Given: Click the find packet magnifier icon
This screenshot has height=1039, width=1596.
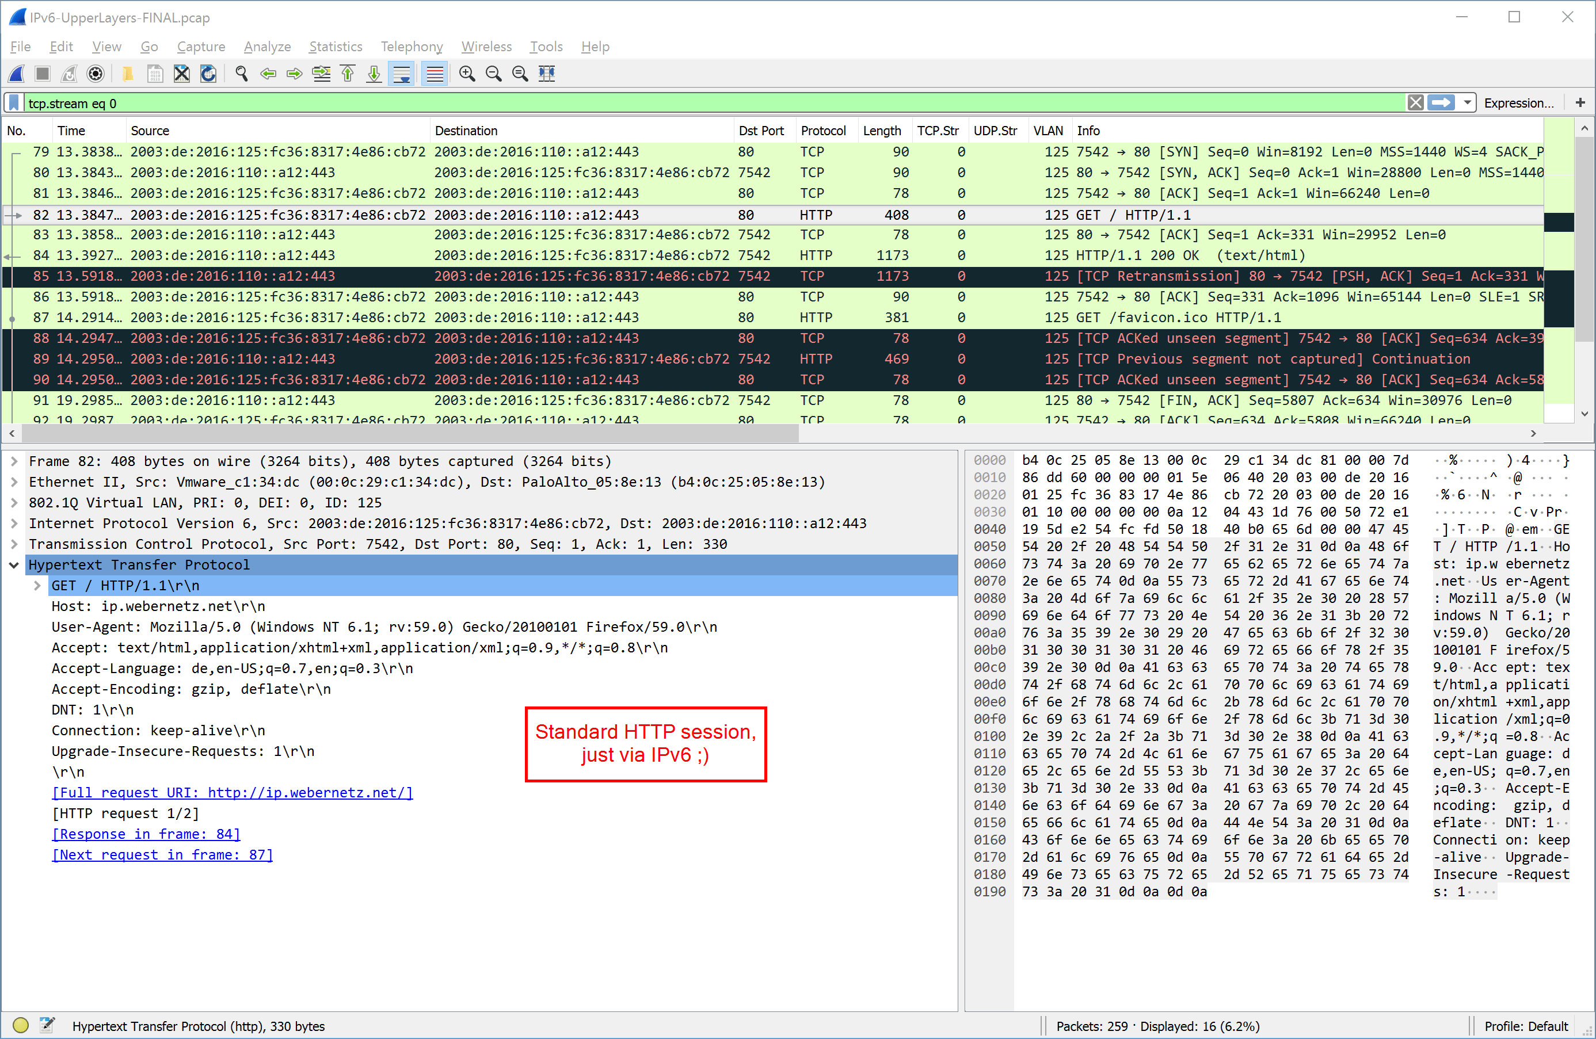Looking at the screenshot, I should tap(242, 74).
